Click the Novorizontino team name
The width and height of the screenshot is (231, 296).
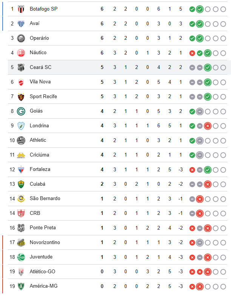(45, 243)
